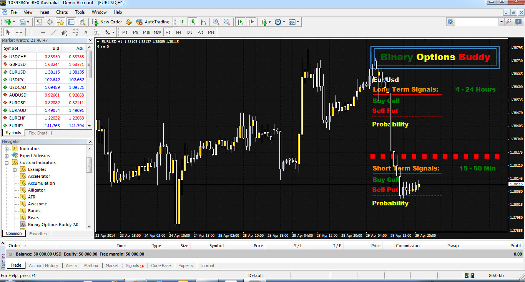
Task: Toggle candlestick chart mode
Action: point(193,22)
